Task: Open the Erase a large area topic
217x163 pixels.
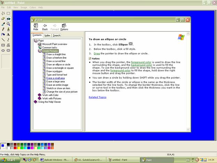Action: 56,81
